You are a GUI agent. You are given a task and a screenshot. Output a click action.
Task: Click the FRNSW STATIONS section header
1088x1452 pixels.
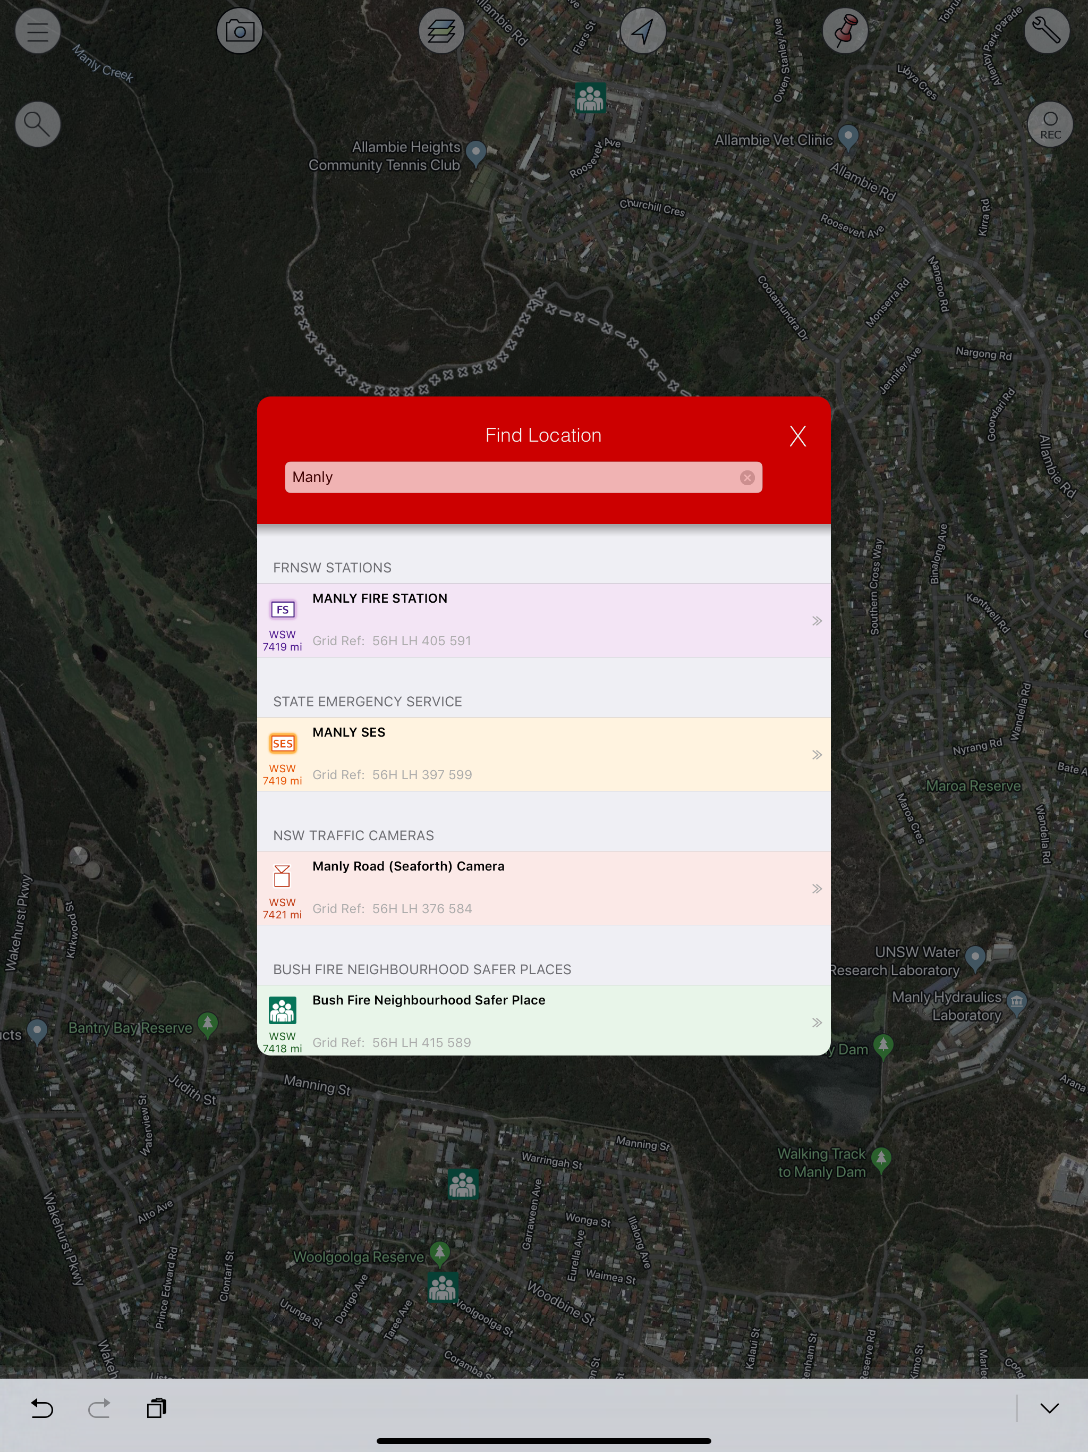coord(332,568)
